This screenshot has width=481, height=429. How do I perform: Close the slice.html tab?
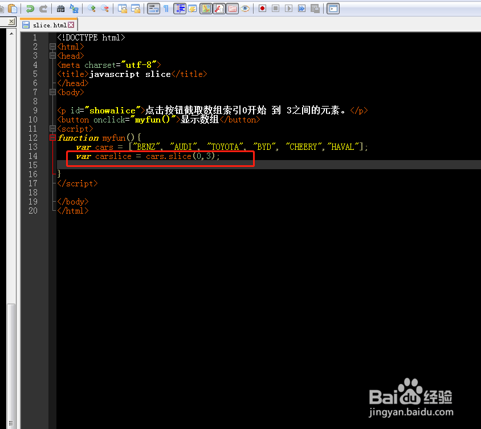point(71,25)
